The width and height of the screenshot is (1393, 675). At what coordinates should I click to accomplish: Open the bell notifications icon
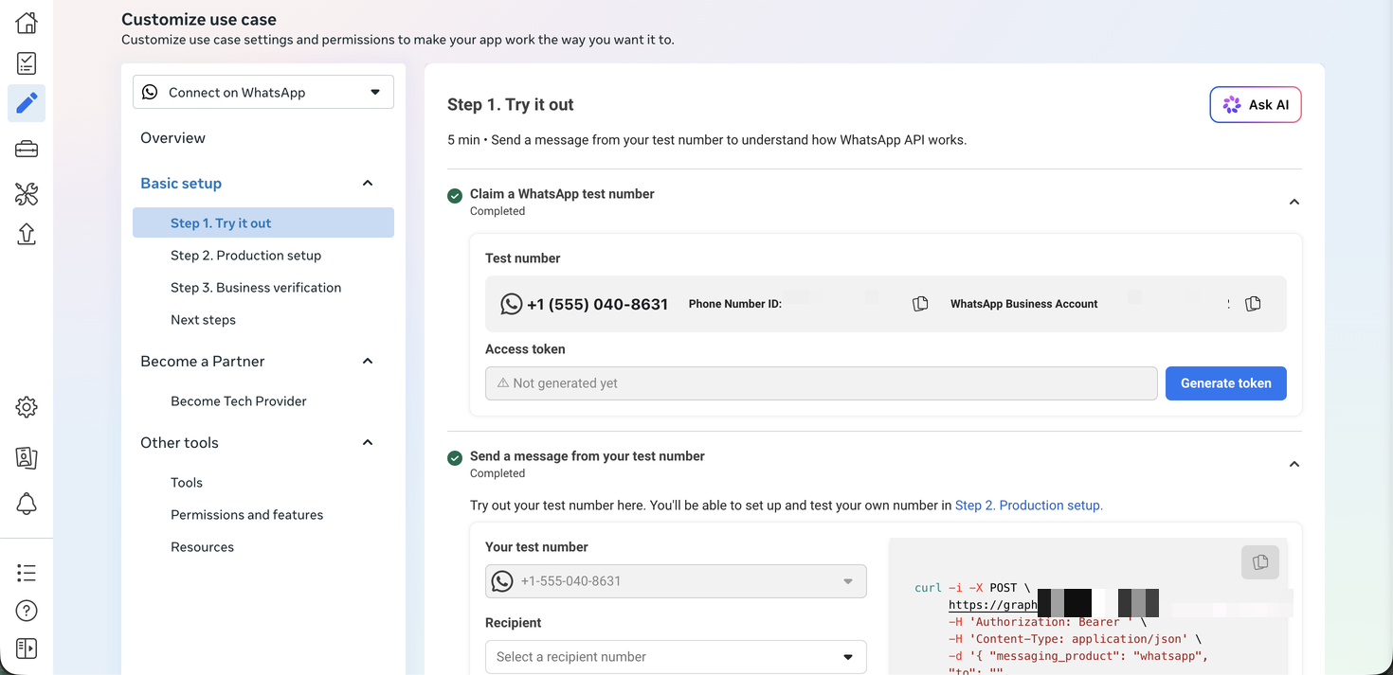point(27,504)
